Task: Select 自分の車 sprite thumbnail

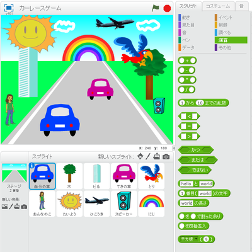Action: tap(42, 176)
